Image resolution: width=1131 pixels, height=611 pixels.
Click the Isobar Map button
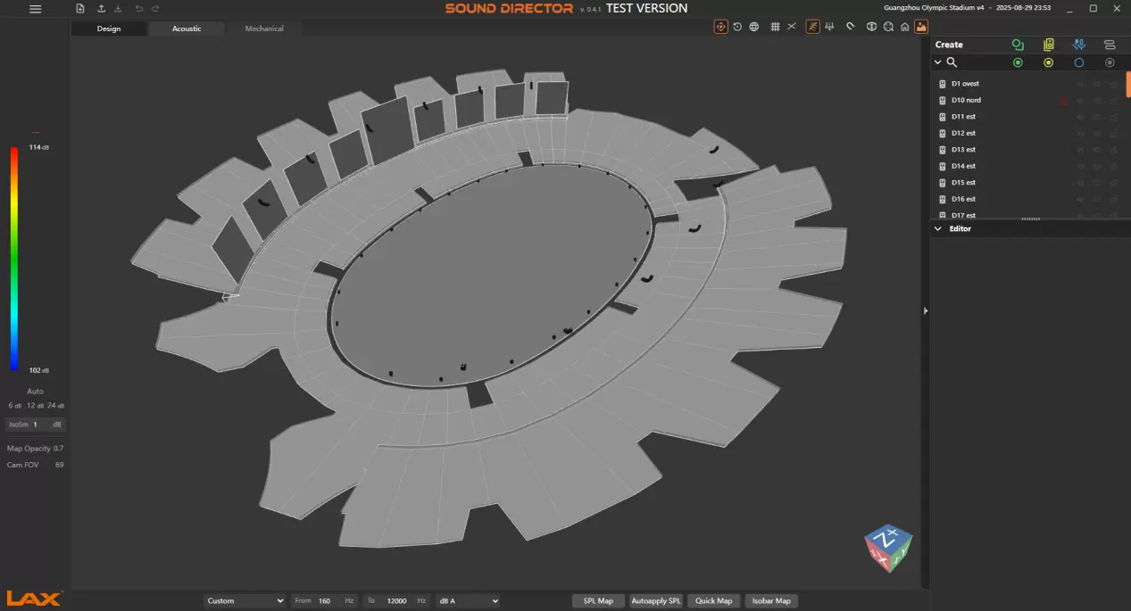[770, 601]
